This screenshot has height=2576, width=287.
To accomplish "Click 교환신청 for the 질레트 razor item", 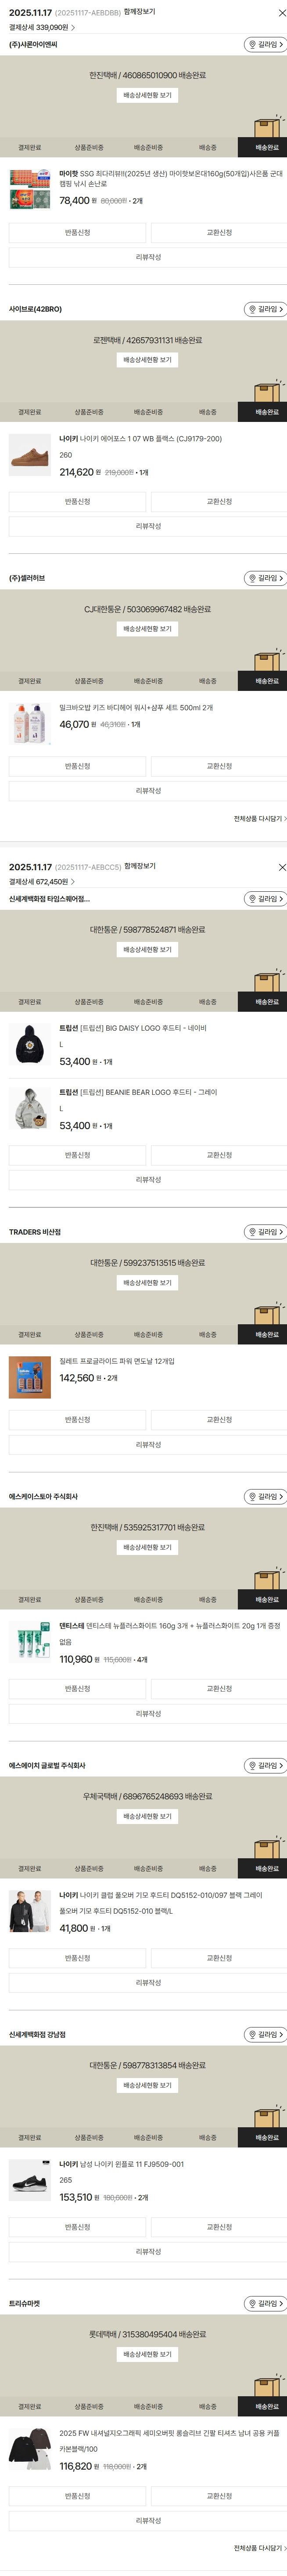I will point(218,1420).
